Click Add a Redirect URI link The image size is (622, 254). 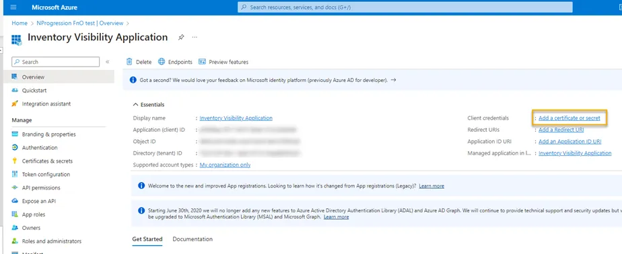[561, 130]
